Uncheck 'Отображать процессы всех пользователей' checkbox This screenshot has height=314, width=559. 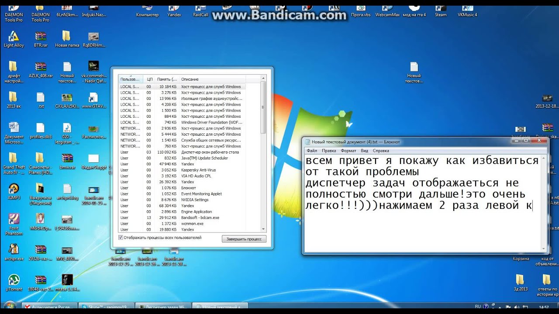(121, 238)
